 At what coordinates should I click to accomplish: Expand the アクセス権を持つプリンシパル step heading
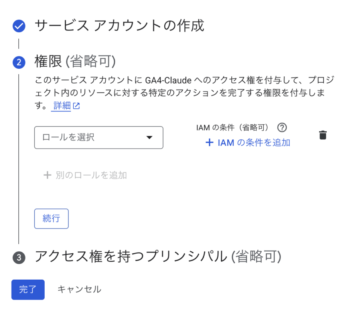tap(158, 257)
